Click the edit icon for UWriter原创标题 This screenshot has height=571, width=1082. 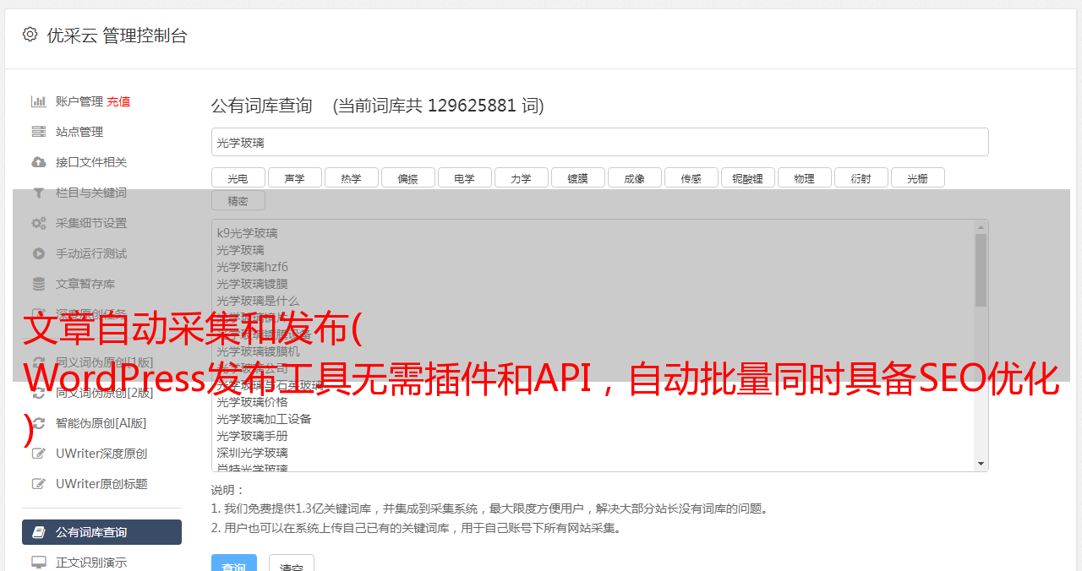coord(39,484)
